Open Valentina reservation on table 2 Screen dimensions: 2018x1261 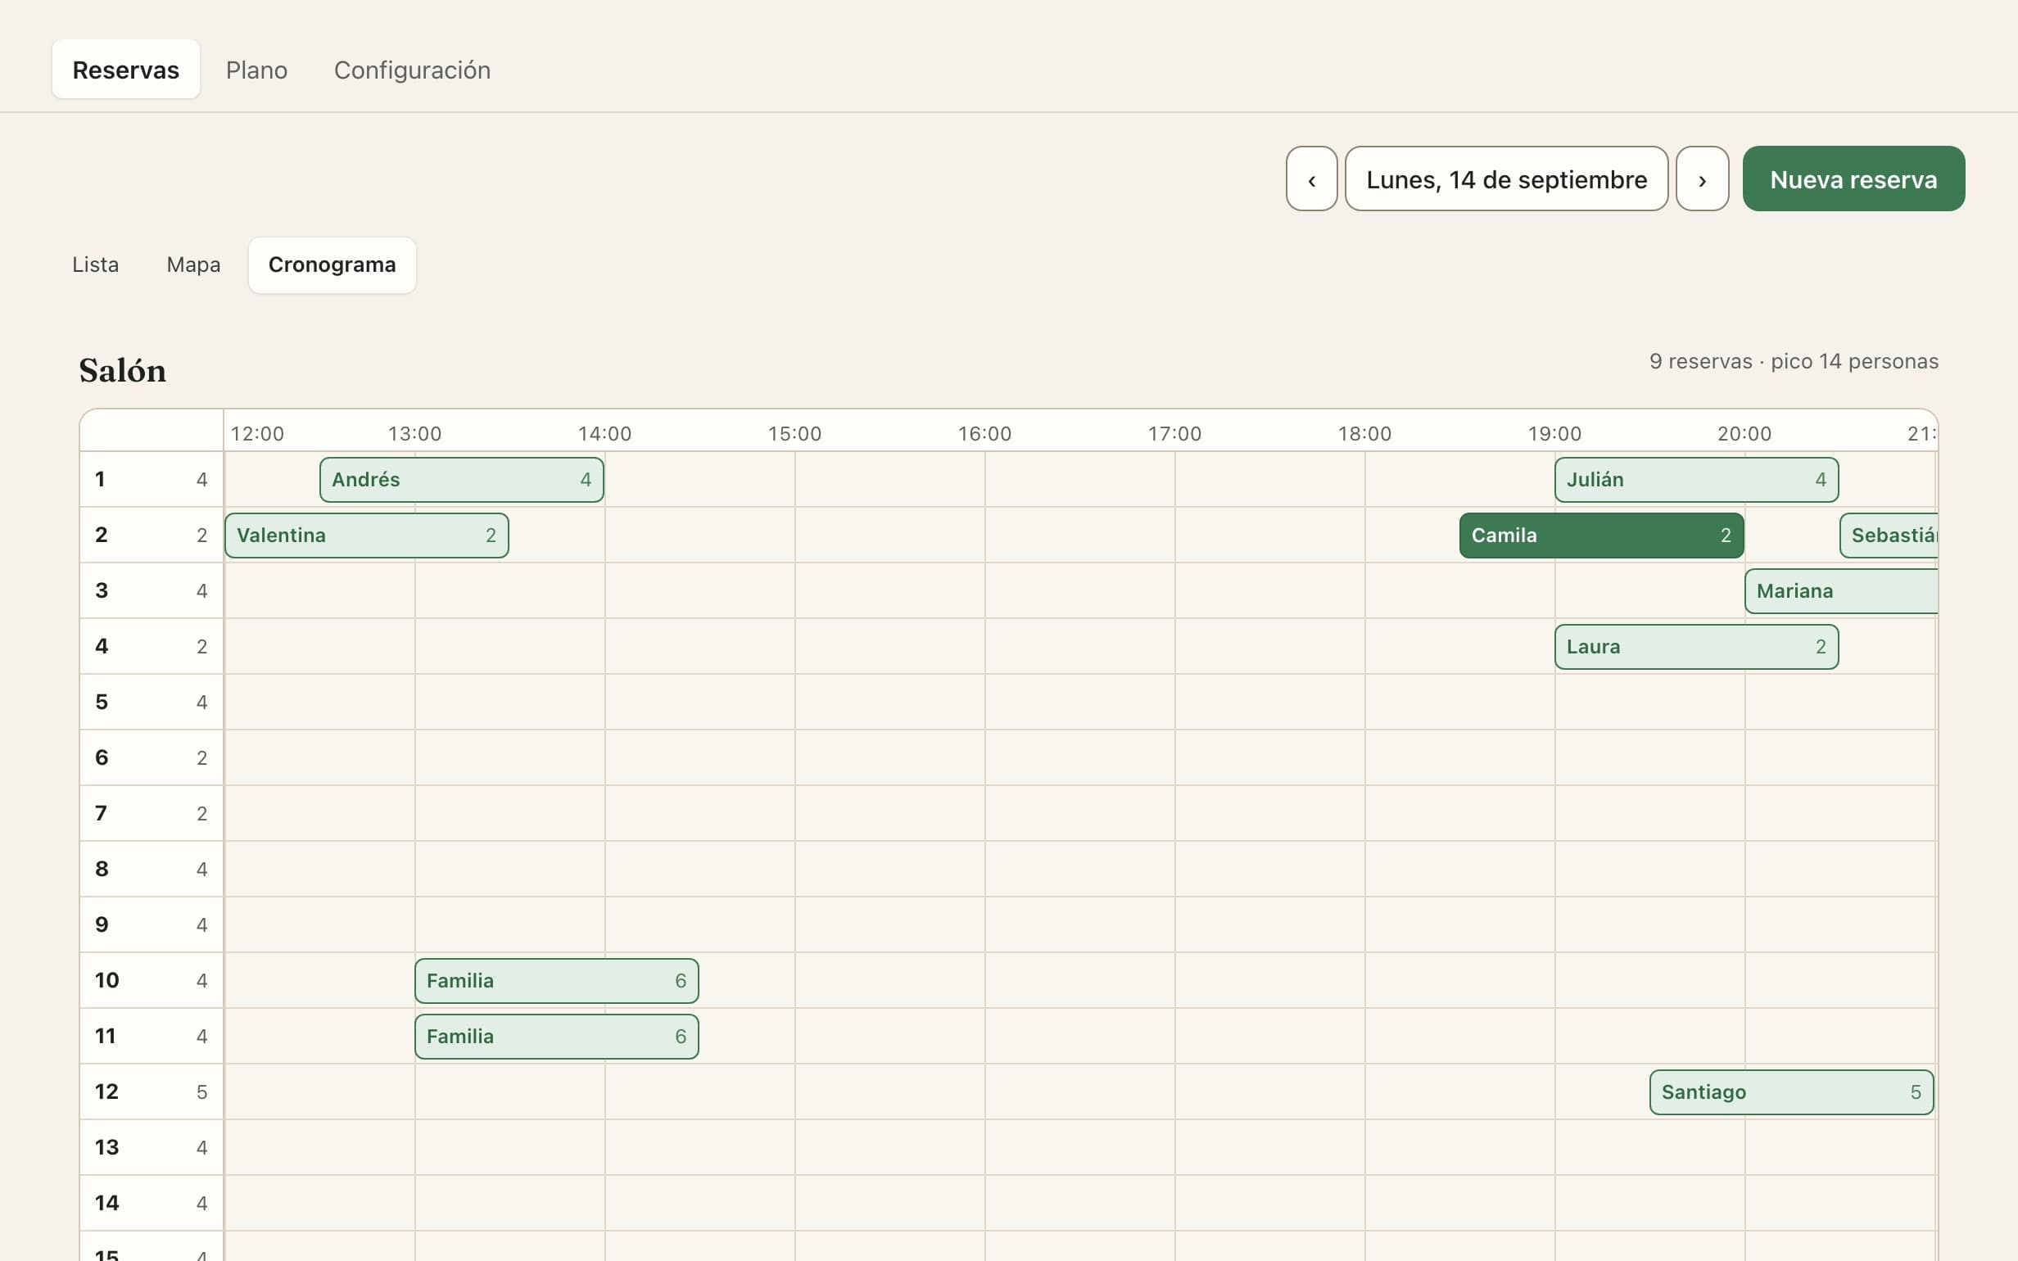click(x=367, y=536)
